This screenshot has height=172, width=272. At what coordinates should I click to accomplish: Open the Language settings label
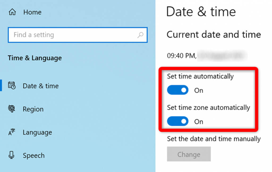[x=37, y=132]
